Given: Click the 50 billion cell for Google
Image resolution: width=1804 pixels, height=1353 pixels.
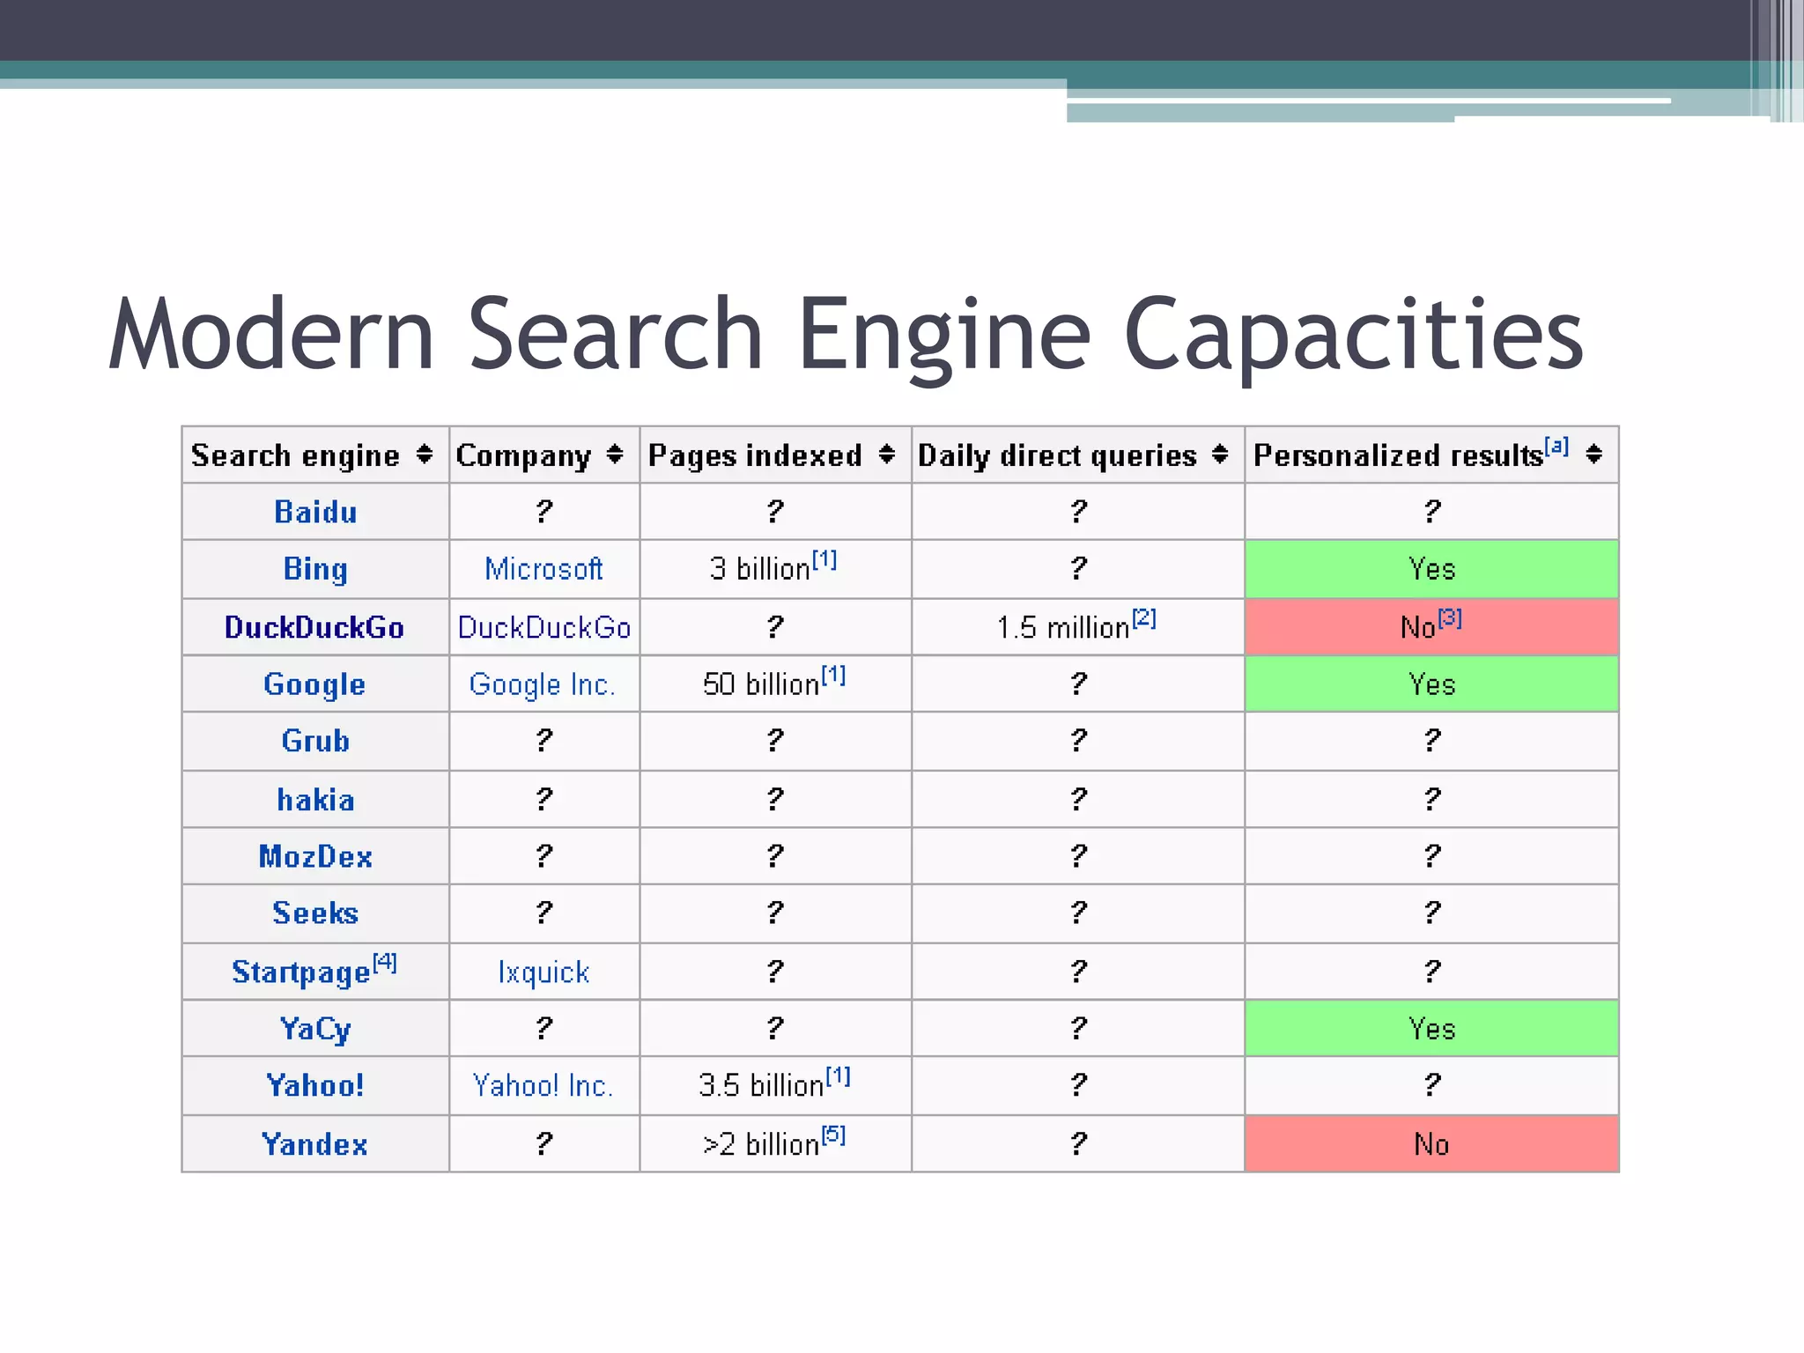Looking at the screenshot, I should coord(775,684).
